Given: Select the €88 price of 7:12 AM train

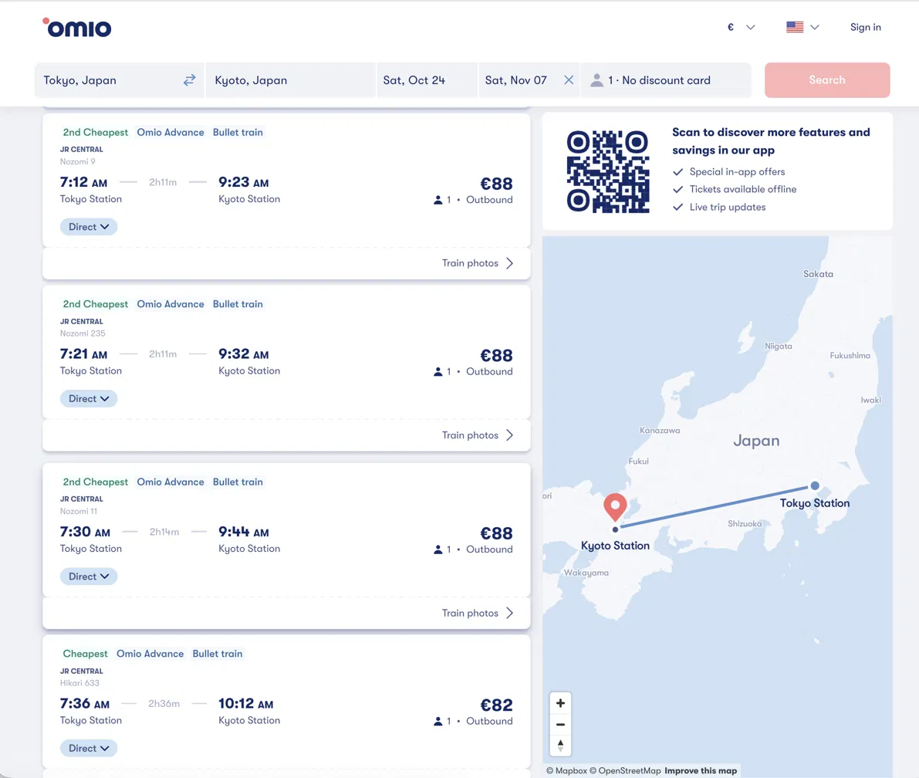Looking at the screenshot, I should 496,184.
